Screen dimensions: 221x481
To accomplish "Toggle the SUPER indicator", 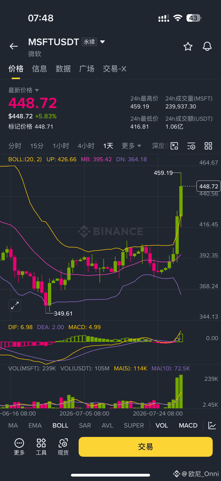I will (134, 425).
